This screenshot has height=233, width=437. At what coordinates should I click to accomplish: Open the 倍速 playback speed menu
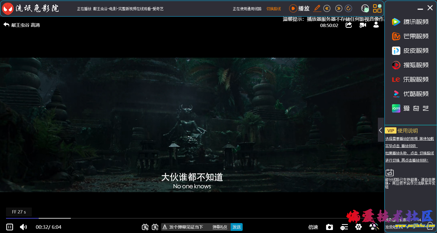[x=313, y=227]
